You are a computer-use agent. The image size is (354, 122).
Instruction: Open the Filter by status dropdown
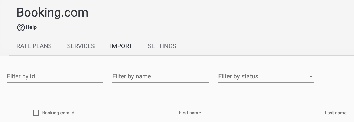point(266,76)
